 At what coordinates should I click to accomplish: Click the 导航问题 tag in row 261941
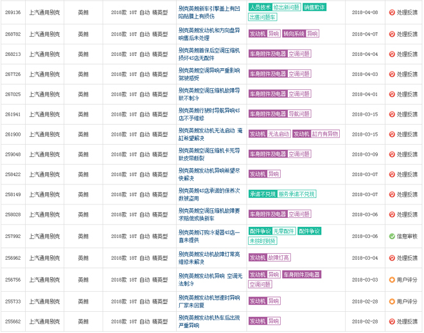coord(299,114)
